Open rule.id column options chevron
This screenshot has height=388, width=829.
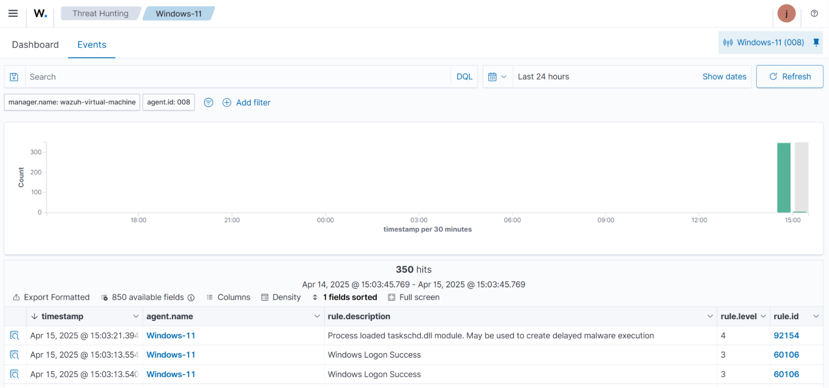click(816, 316)
